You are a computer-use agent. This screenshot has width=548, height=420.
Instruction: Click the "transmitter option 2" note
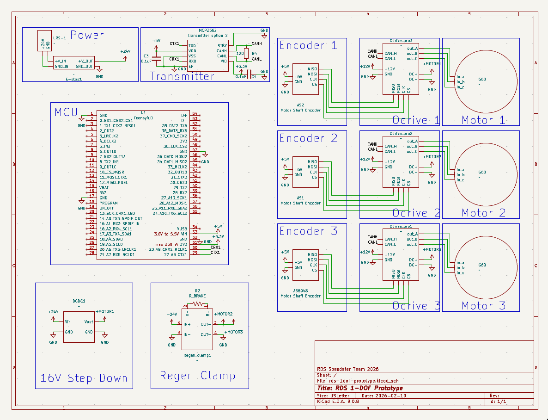pyautogui.click(x=207, y=35)
